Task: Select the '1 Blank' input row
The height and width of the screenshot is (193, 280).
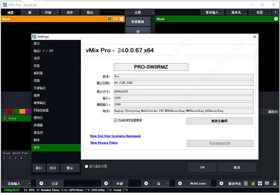Action: point(16,118)
